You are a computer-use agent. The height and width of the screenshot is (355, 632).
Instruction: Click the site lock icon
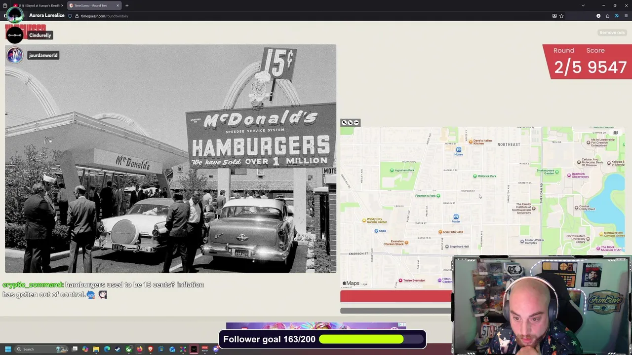[x=77, y=16]
